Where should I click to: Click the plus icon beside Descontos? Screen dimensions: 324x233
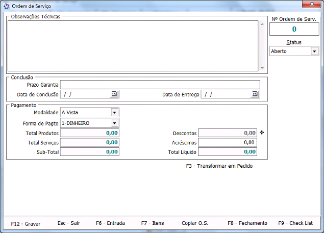point(262,133)
